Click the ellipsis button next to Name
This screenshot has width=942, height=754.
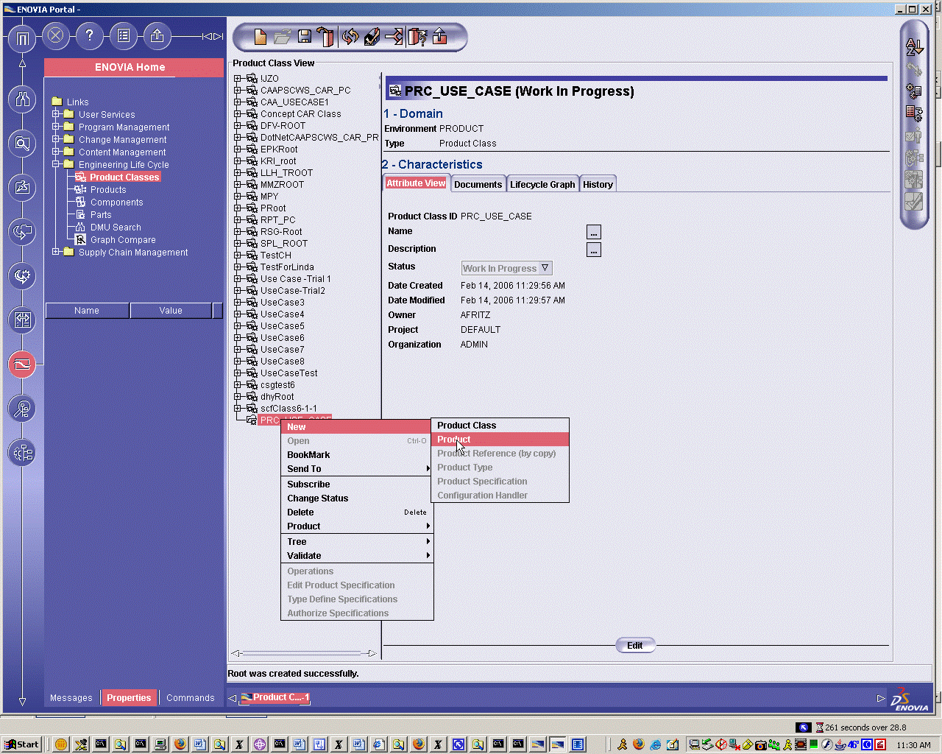point(594,233)
